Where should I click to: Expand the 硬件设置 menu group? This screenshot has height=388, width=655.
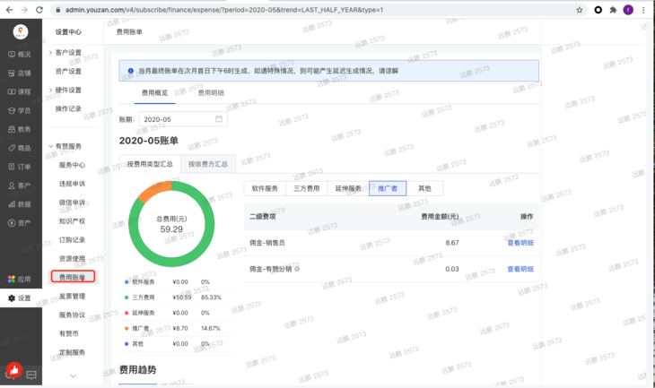click(x=51, y=91)
